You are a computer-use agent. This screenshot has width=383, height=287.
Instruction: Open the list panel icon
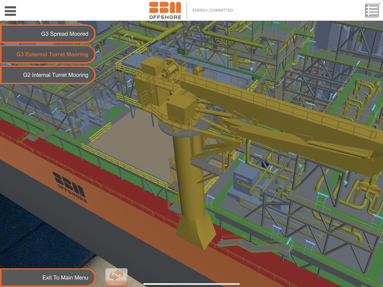[x=372, y=10]
